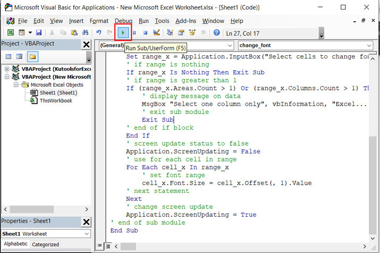Open the File menu

(x=22, y=21)
